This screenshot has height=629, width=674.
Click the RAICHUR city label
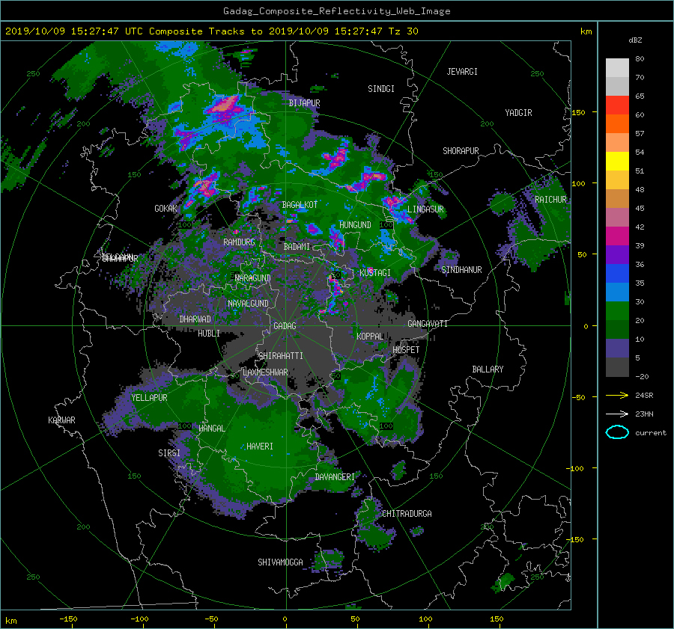pos(550,200)
